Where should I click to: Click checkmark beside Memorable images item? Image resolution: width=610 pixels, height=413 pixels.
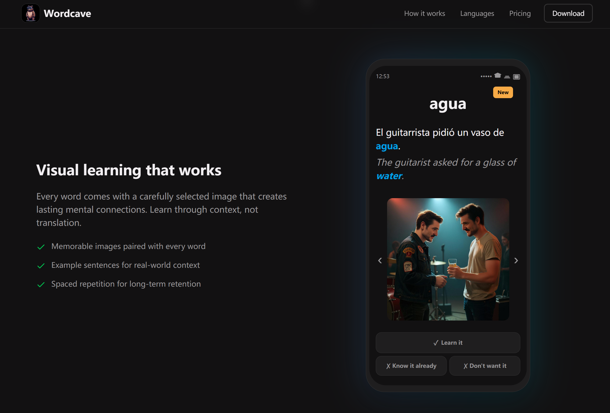[x=41, y=247]
